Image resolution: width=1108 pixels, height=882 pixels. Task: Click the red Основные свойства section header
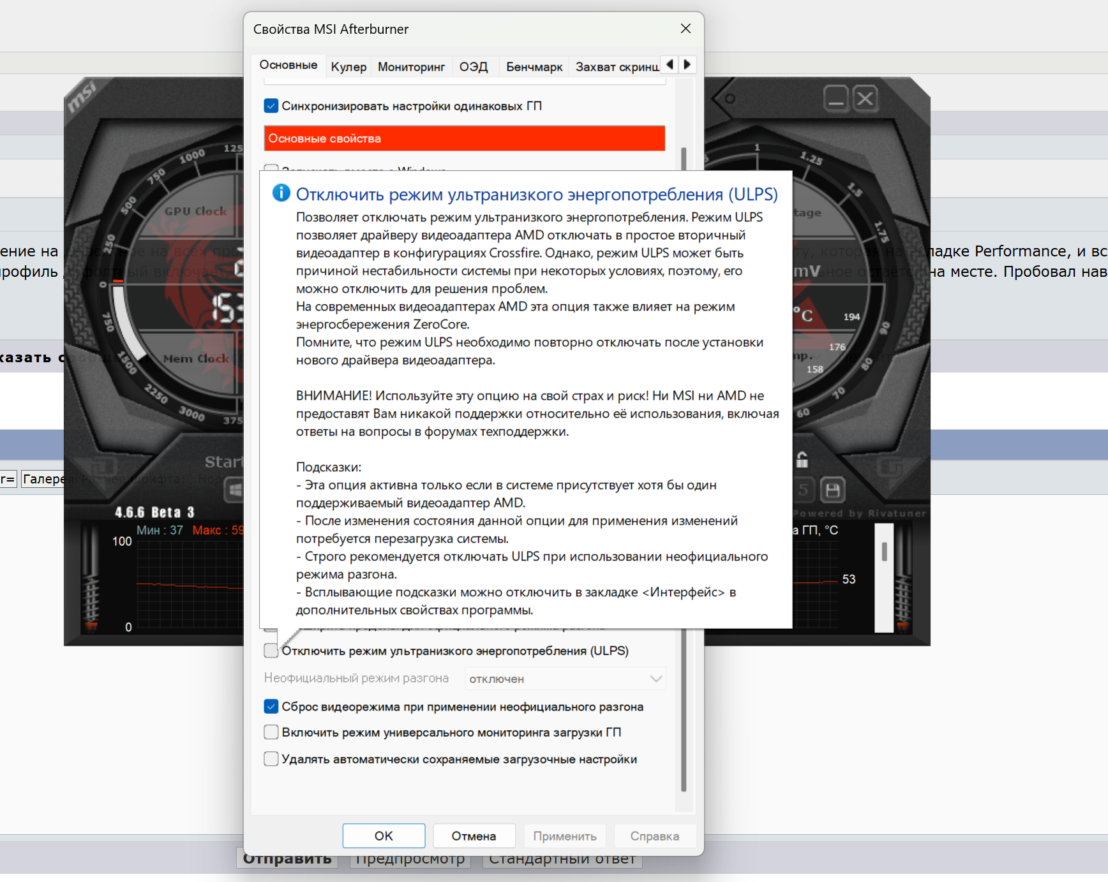(464, 138)
